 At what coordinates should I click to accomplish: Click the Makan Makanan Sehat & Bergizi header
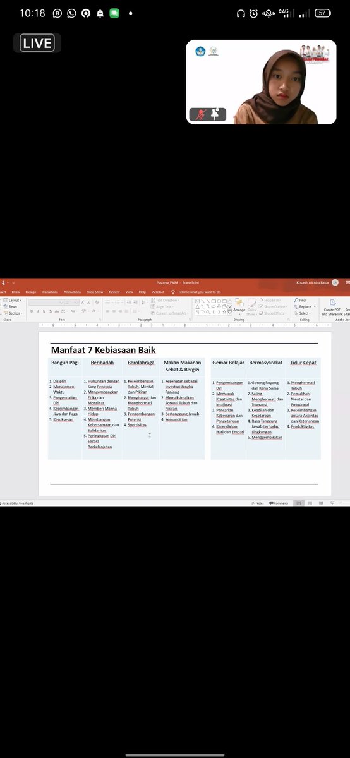click(x=182, y=366)
